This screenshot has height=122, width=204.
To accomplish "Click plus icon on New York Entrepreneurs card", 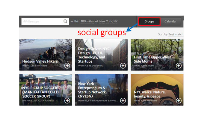I will point(123,101).
